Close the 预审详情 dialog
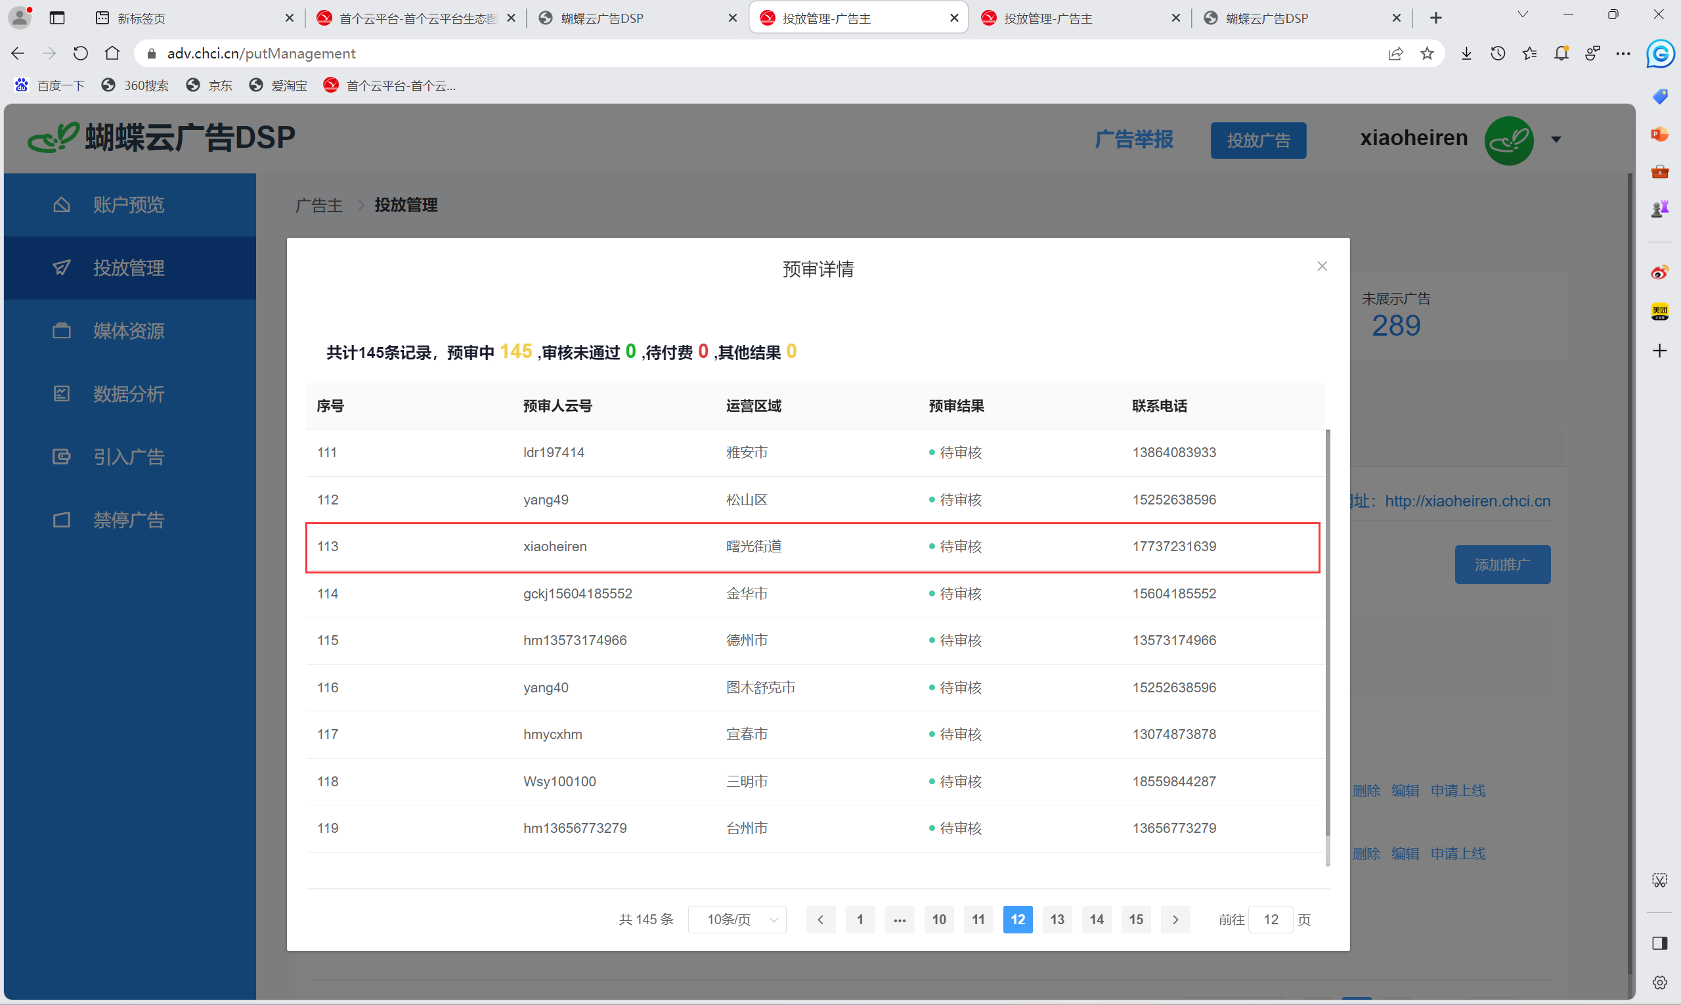Viewport: 1681px width, 1005px height. tap(1322, 266)
